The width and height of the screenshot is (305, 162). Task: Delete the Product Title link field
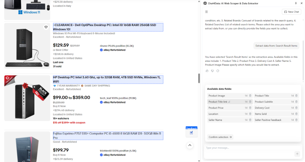[250, 102]
